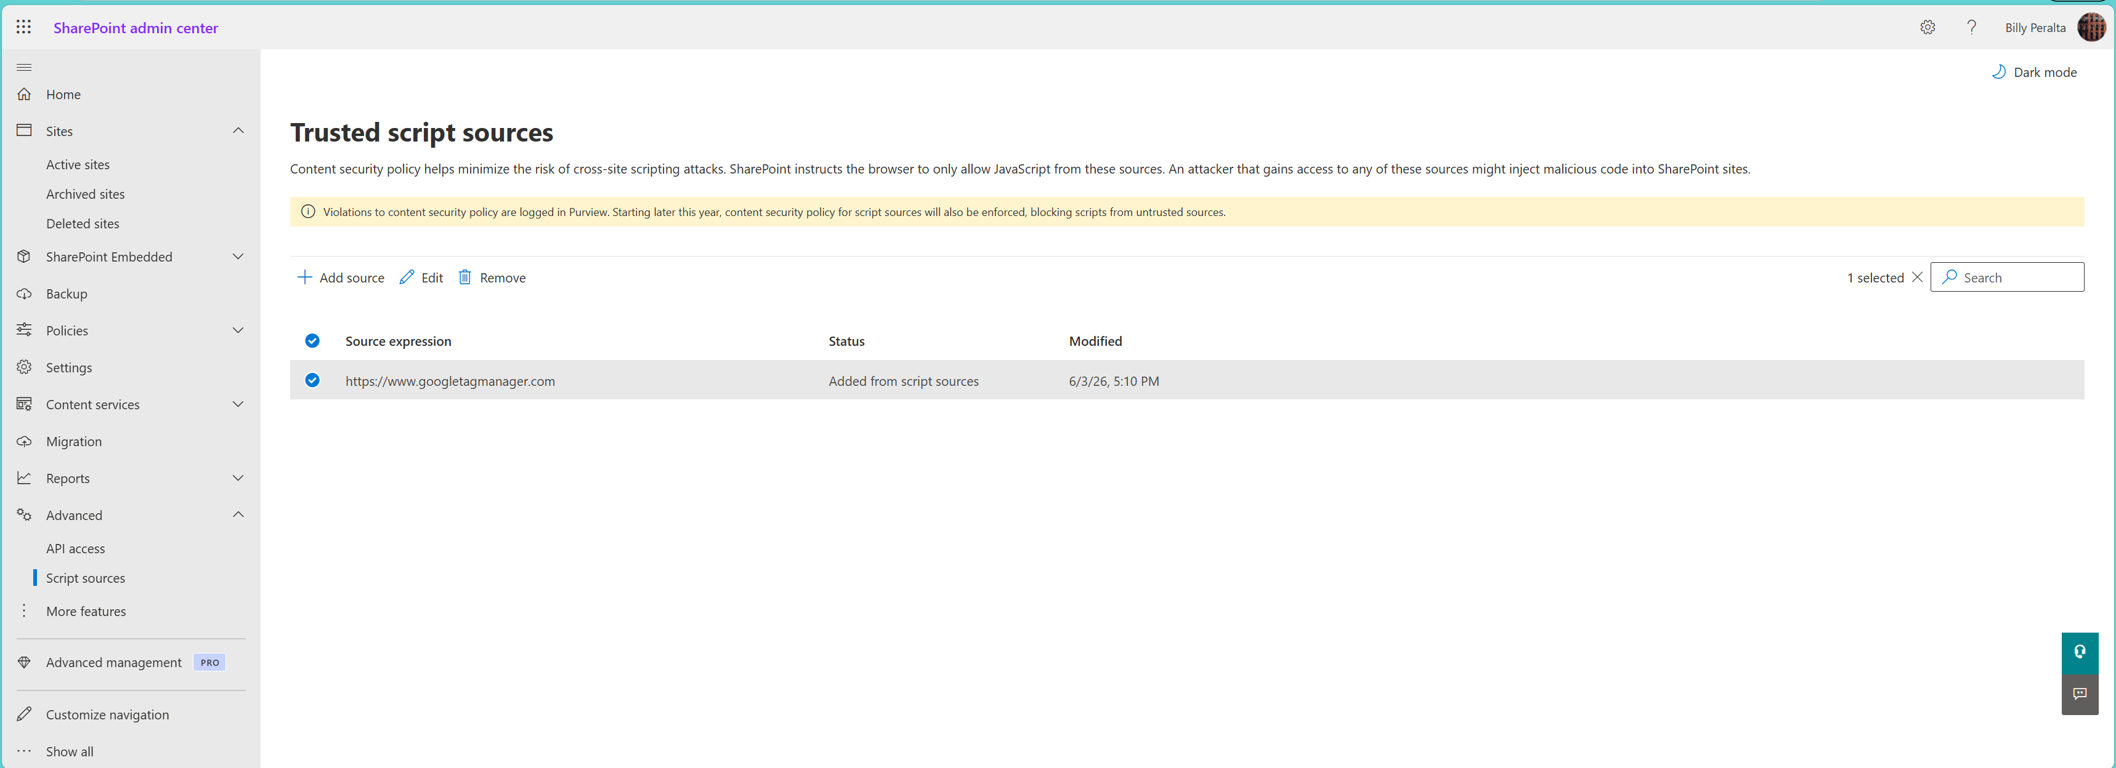Screen dimensions: 2116x768
Task: Click the Home house icon
Action: click(24, 94)
